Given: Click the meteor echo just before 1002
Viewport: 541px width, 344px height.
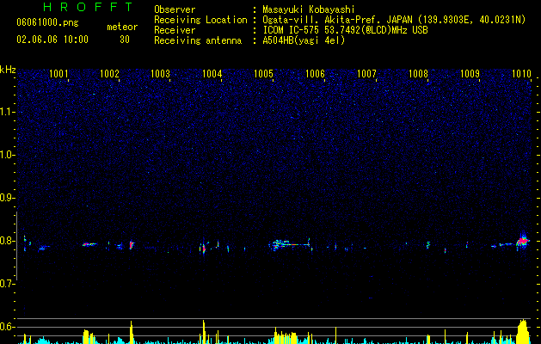Looking at the screenshot, I should [89, 244].
